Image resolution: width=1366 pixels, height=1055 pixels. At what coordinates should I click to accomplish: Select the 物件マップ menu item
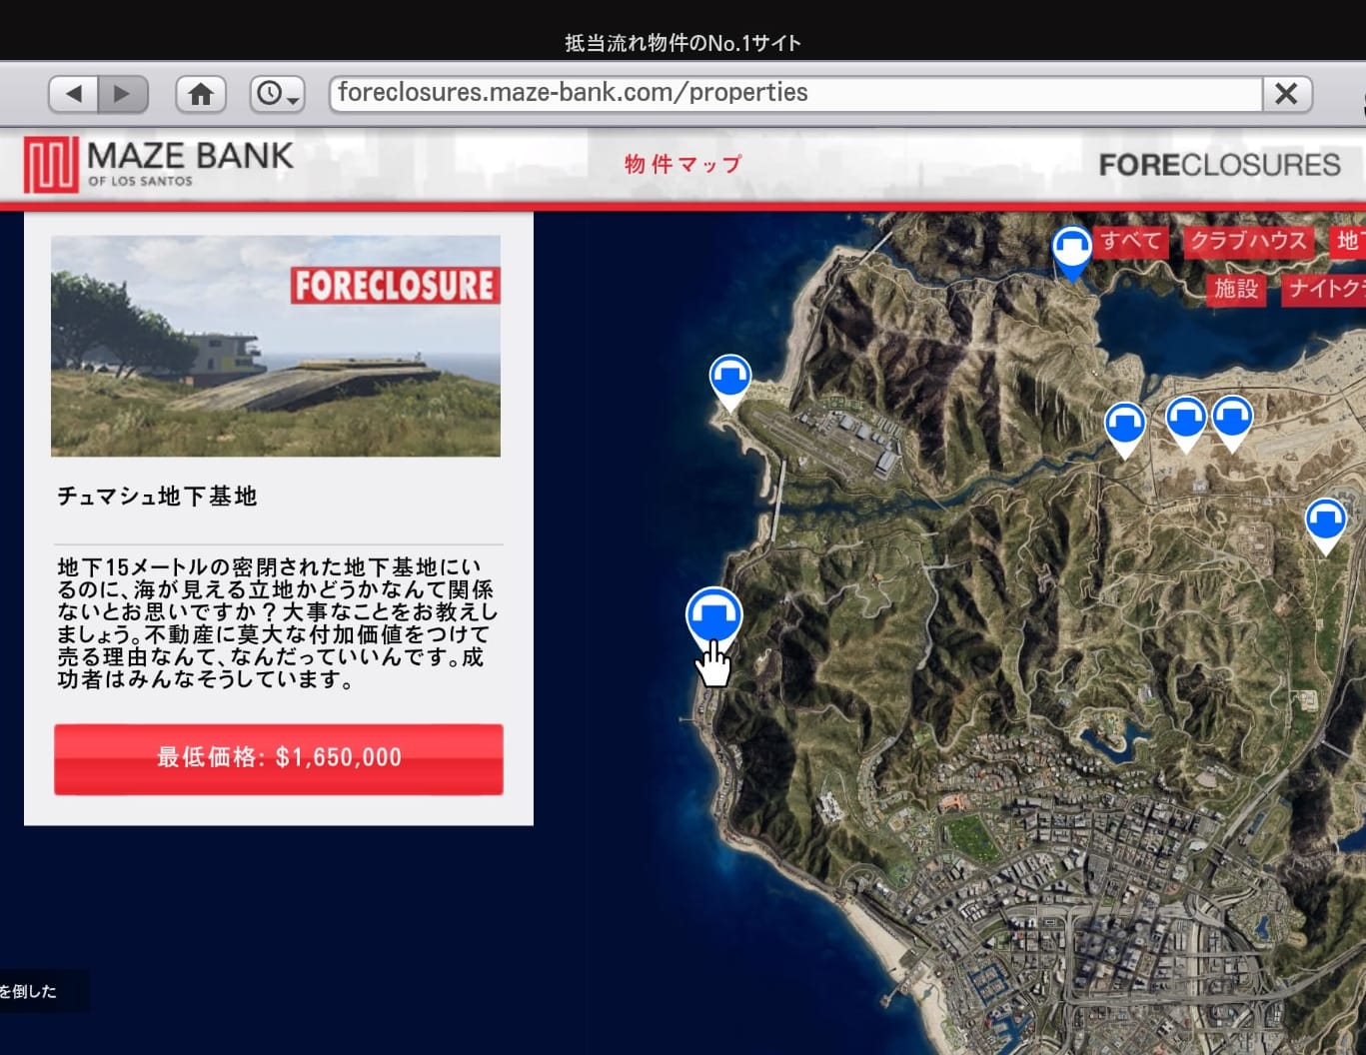pos(683,162)
